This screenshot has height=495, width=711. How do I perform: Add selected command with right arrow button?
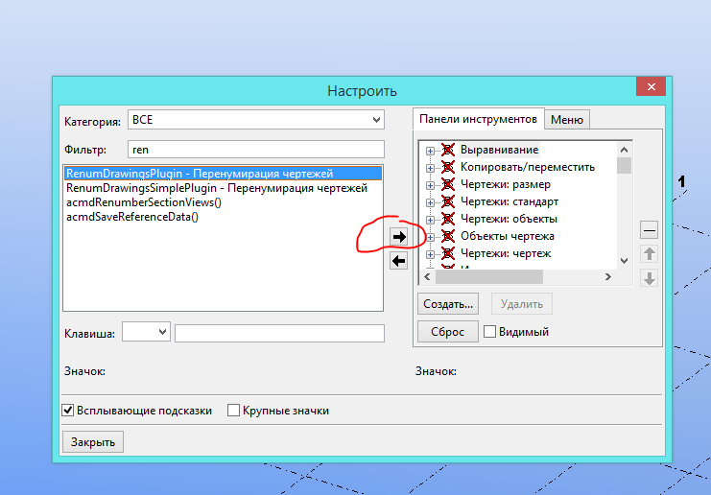point(398,236)
